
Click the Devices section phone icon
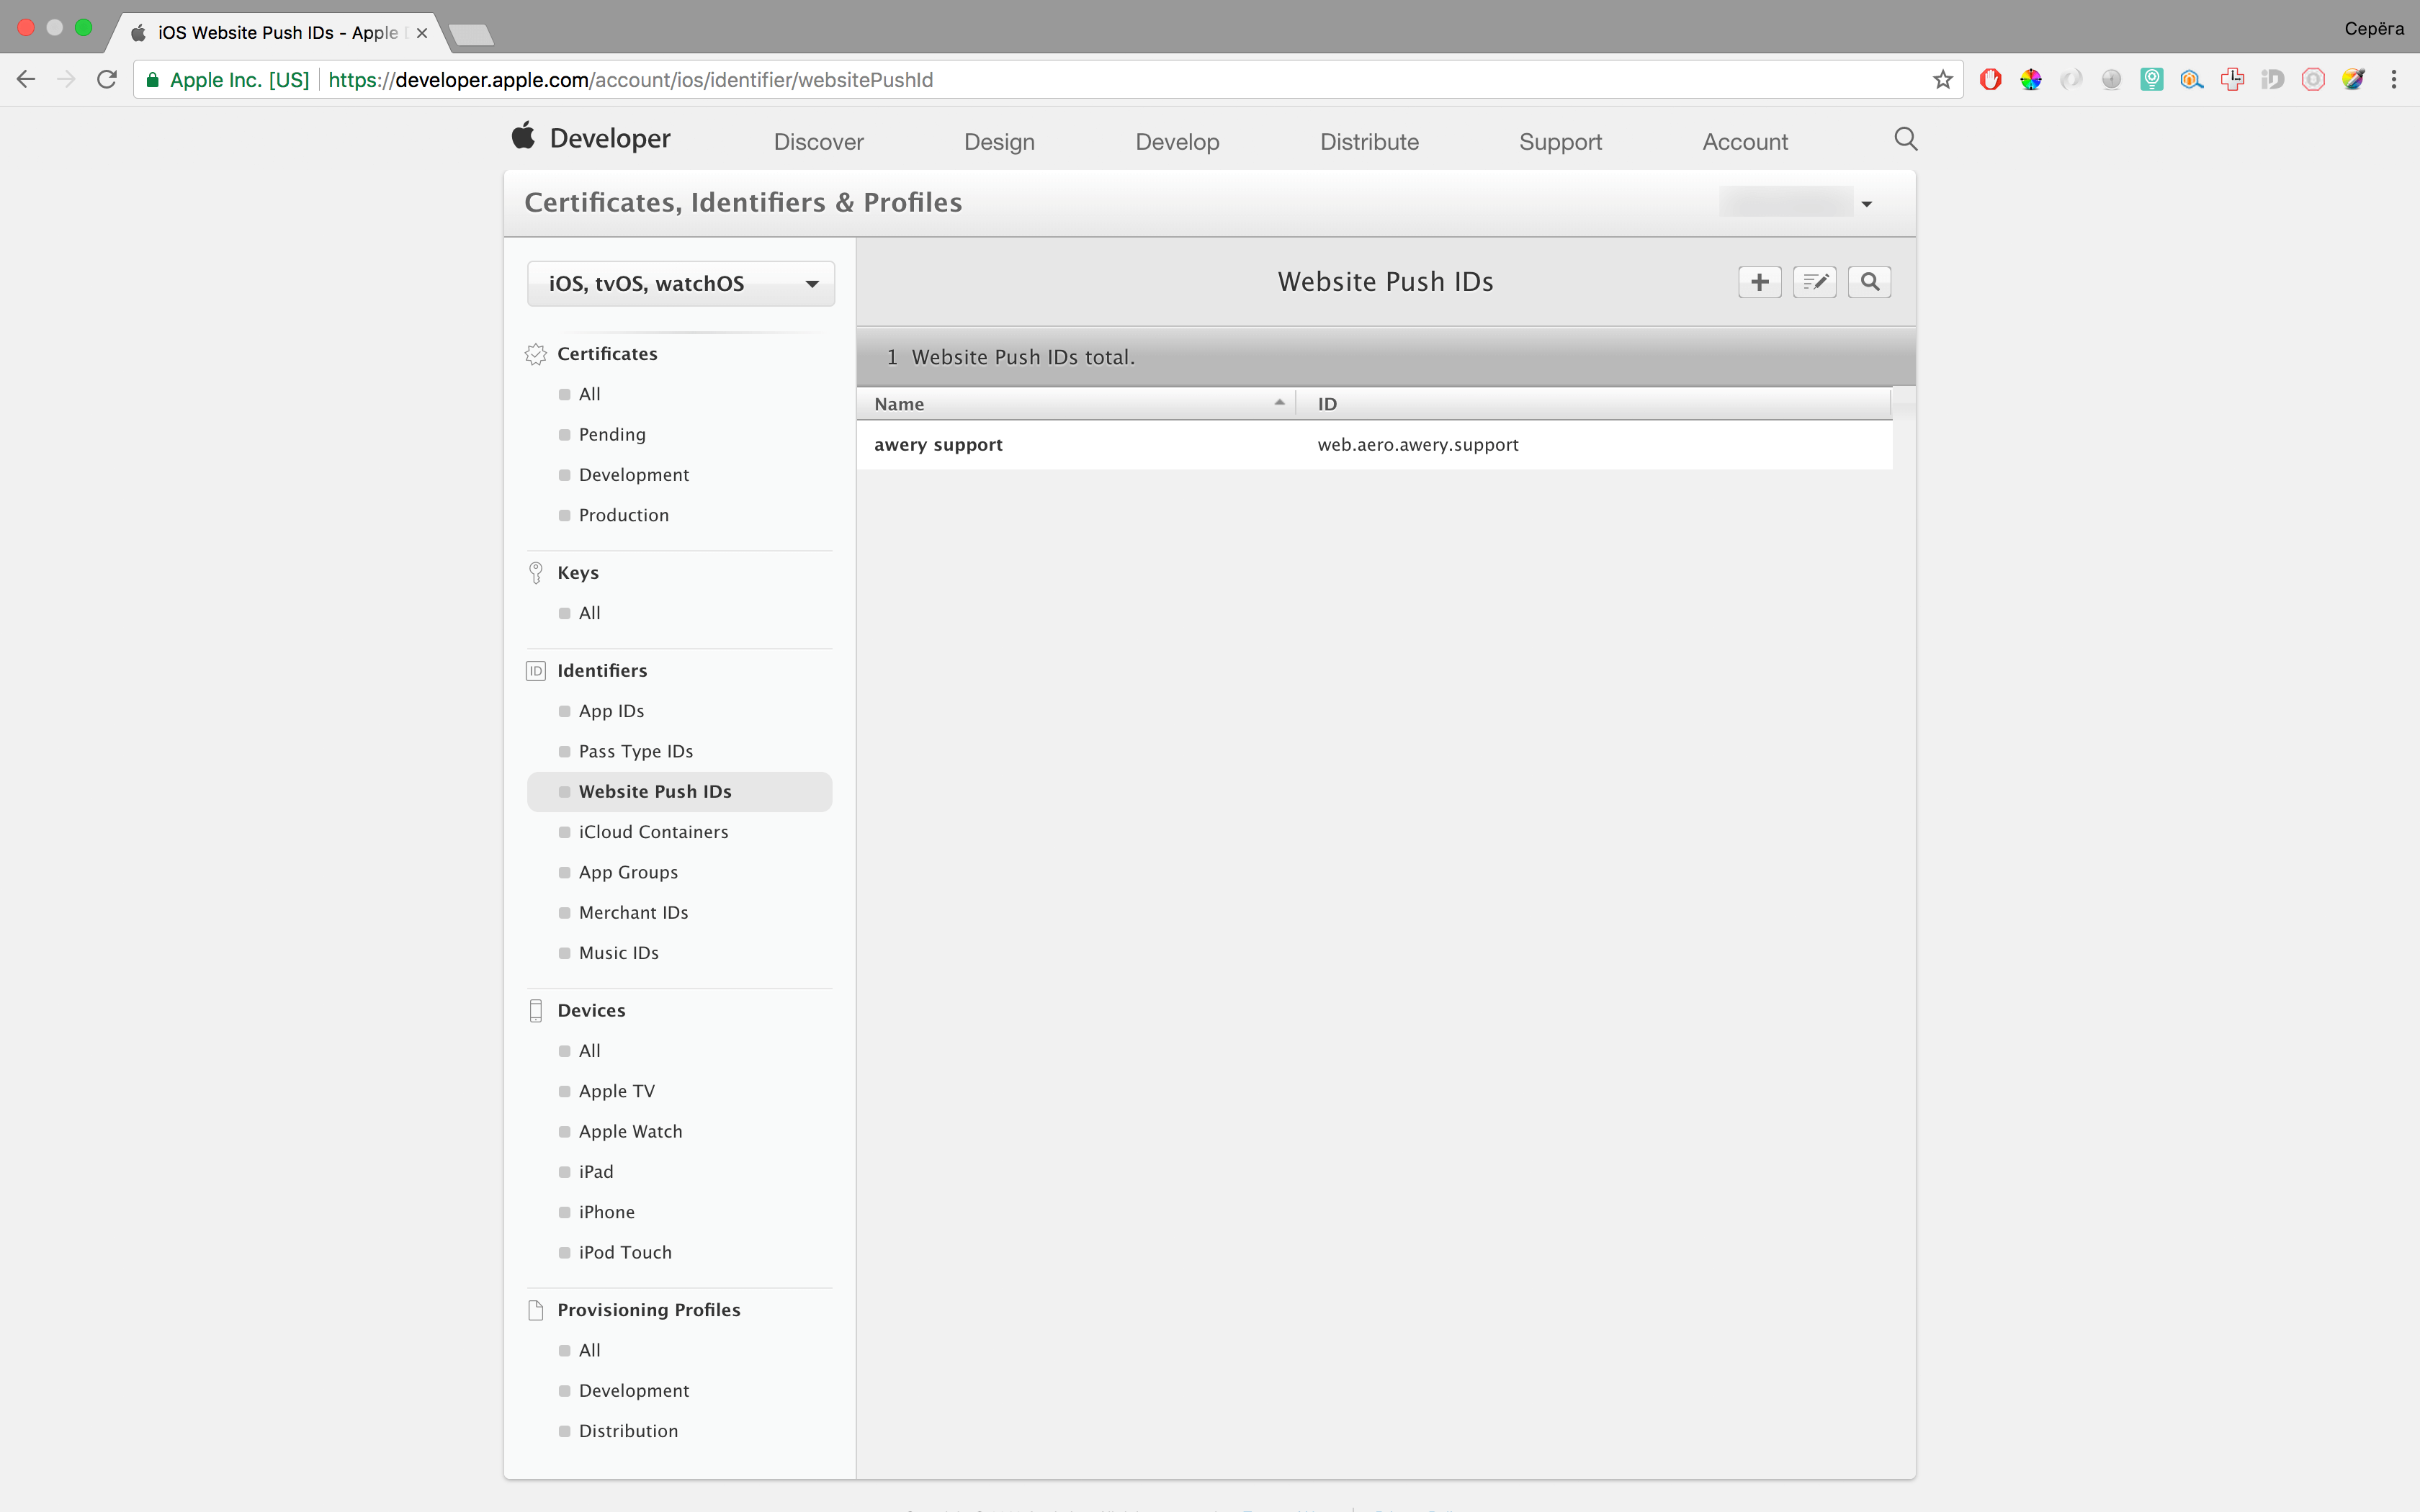pyautogui.click(x=536, y=1011)
